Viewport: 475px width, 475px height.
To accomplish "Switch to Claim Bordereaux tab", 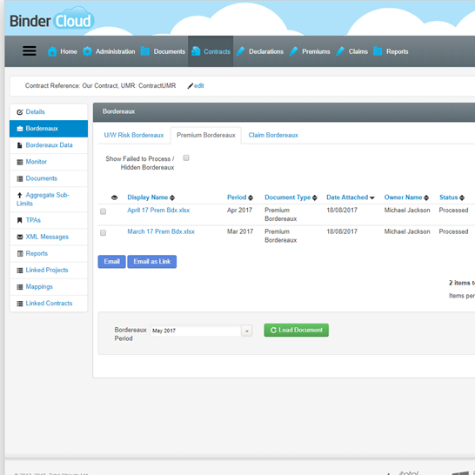I will (273, 135).
